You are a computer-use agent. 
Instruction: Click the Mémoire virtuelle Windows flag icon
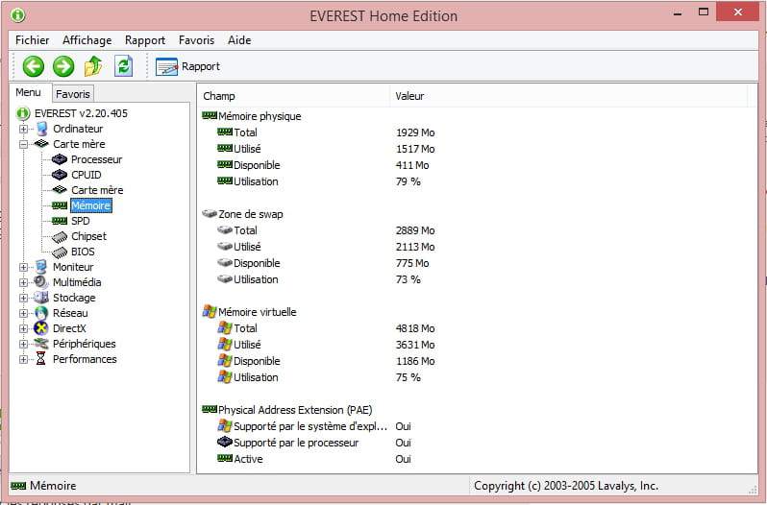pyautogui.click(x=210, y=312)
